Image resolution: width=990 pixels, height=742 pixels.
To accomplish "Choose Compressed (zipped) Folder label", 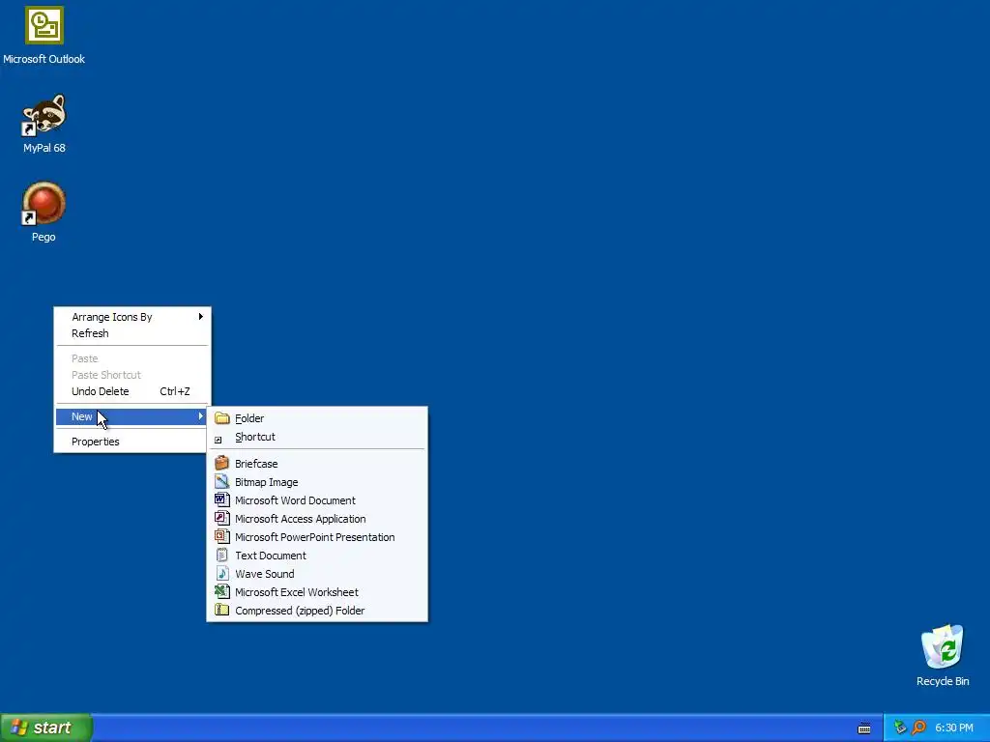I will pos(300,611).
